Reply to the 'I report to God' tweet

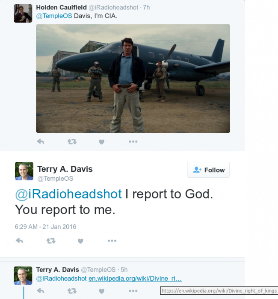[20, 240]
